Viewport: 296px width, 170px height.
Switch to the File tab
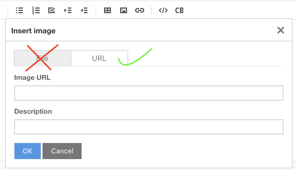pyautogui.click(x=42, y=58)
